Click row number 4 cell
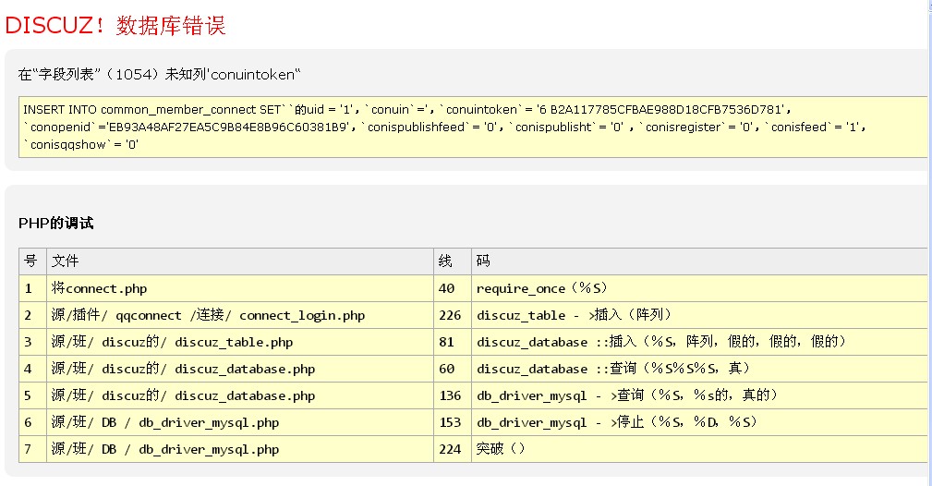This screenshot has width=932, height=486. [32, 369]
